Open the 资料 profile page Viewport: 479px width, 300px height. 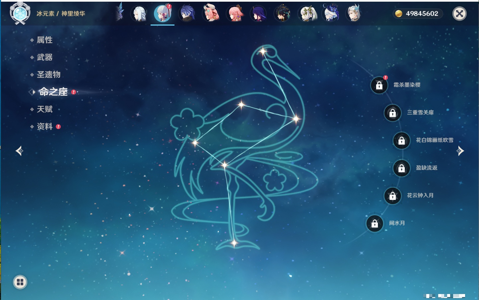click(45, 126)
